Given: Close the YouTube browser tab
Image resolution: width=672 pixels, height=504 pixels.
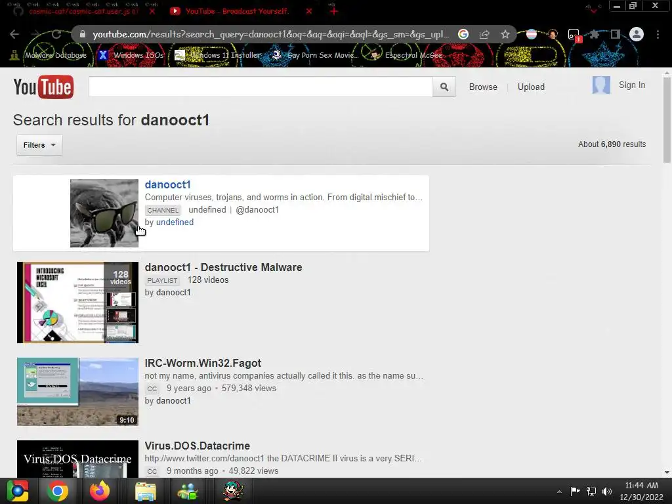Looking at the screenshot, I should [309, 11].
